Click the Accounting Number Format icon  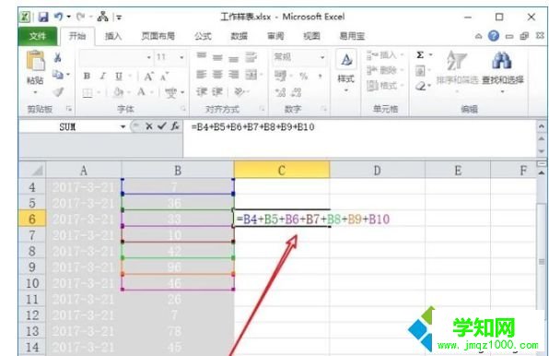coord(280,76)
